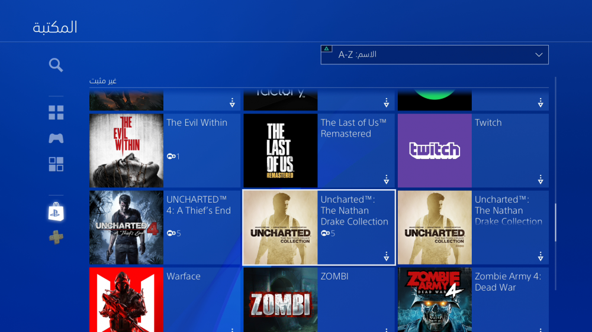Click 'The Last of Us™ Remastered' title
The width and height of the screenshot is (592, 332).
[x=353, y=128]
